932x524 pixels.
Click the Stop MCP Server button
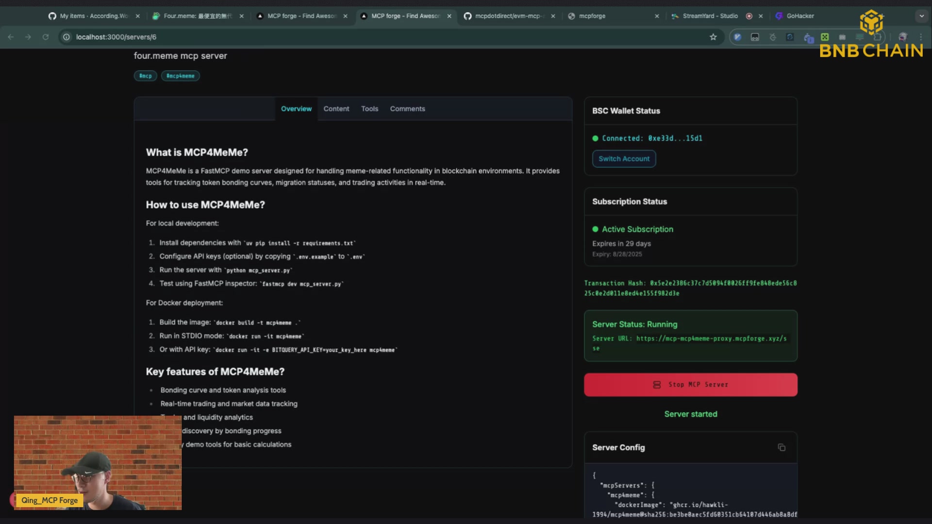pyautogui.click(x=690, y=385)
